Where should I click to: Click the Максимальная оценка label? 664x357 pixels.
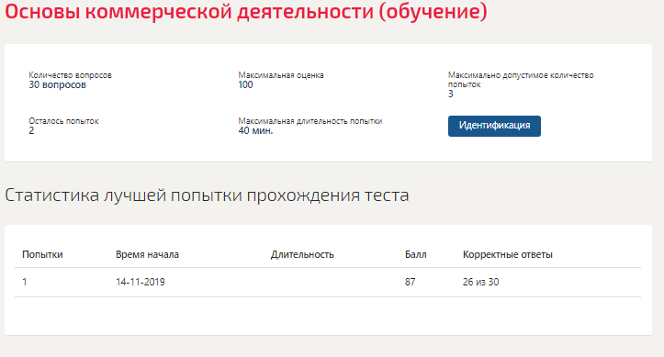[281, 75]
